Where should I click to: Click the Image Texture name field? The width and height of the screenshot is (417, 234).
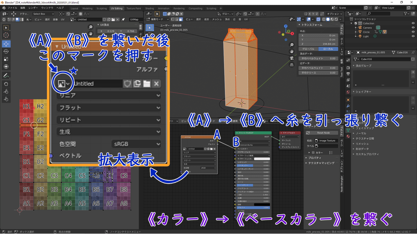(326, 141)
